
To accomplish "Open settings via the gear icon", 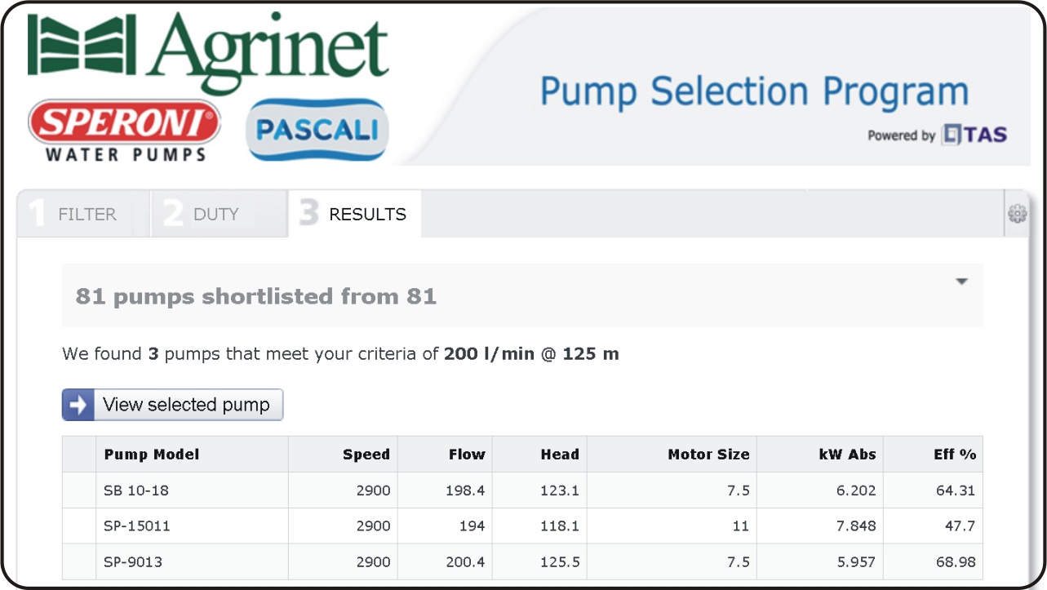I will pos(1017,214).
